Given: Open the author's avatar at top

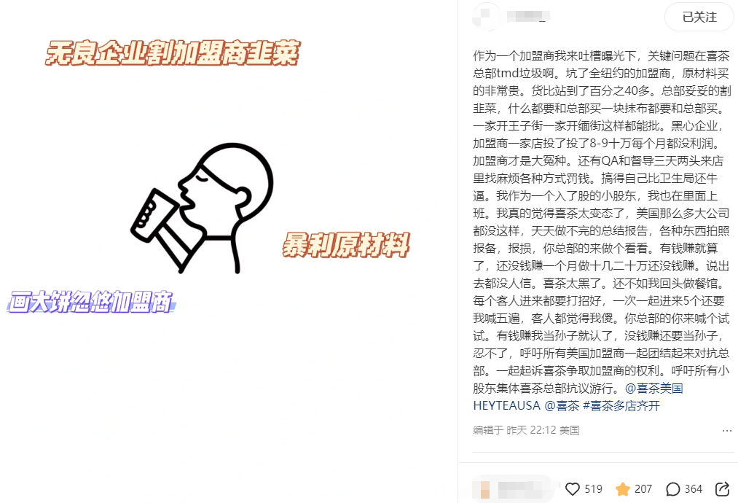Looking at the screenshot, I should (486, 17).
